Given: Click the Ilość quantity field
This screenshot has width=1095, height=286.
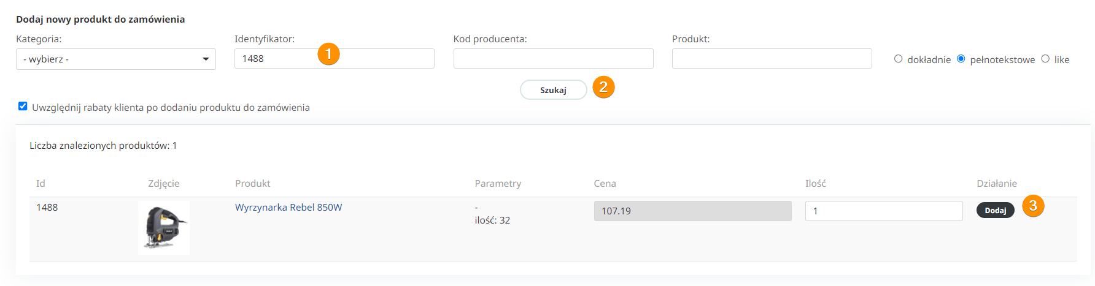Looking at the screenshot, I should click(x=883, y=211).
